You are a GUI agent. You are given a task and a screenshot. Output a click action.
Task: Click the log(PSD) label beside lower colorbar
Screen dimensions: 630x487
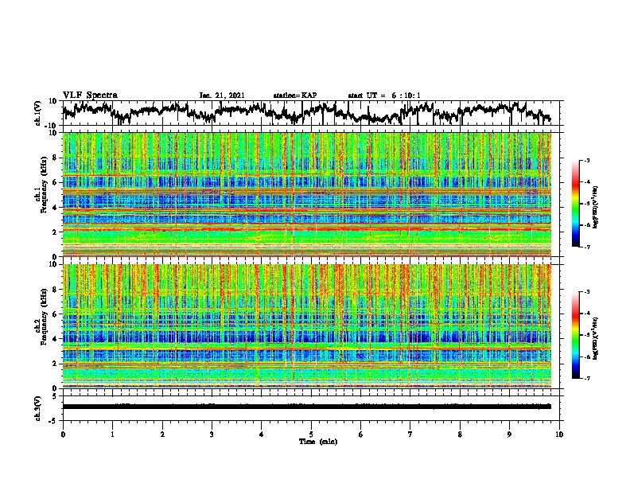(596, 339)
